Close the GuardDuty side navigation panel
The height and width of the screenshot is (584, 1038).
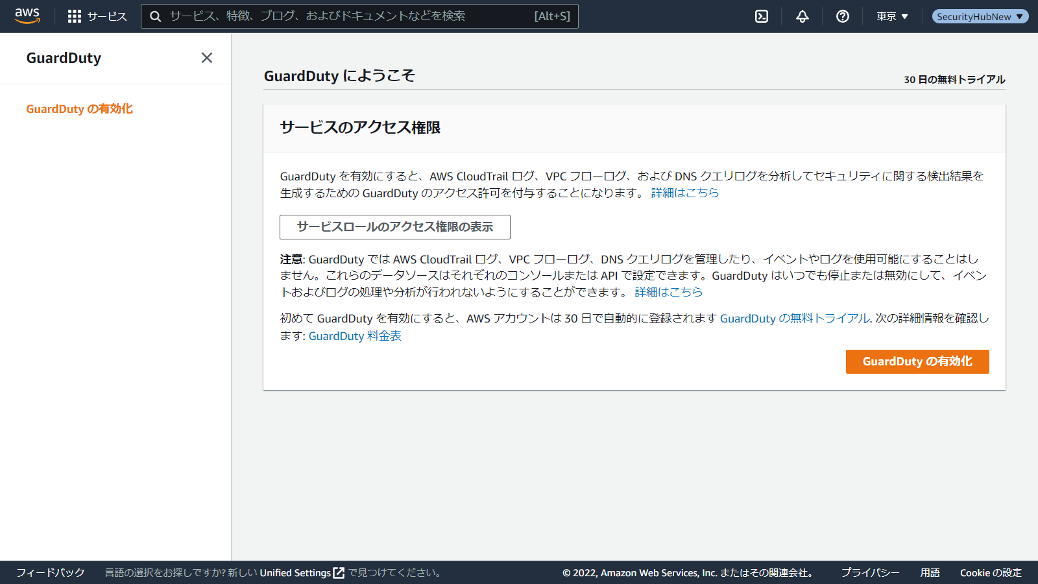(x=207, y=58)
